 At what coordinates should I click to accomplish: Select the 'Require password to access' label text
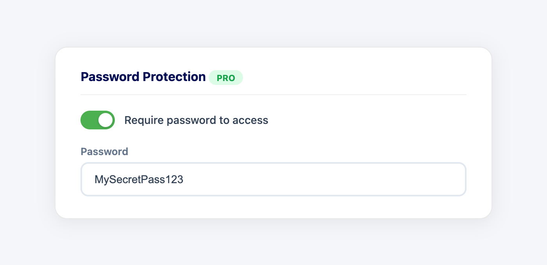[x=196, y=120]
